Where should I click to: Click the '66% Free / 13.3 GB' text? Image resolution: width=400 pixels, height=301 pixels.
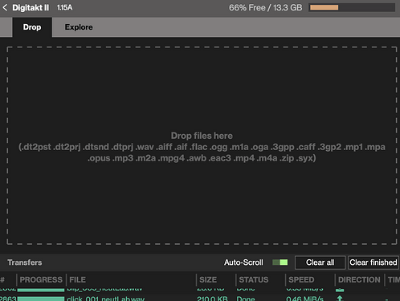(x=265, y=7)
